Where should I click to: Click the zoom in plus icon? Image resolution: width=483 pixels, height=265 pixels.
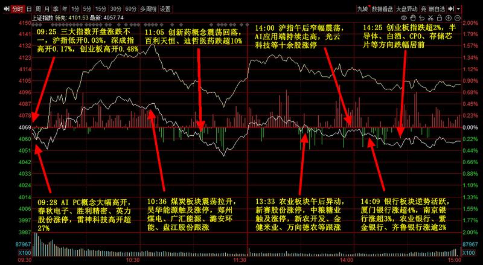(449, 18)
